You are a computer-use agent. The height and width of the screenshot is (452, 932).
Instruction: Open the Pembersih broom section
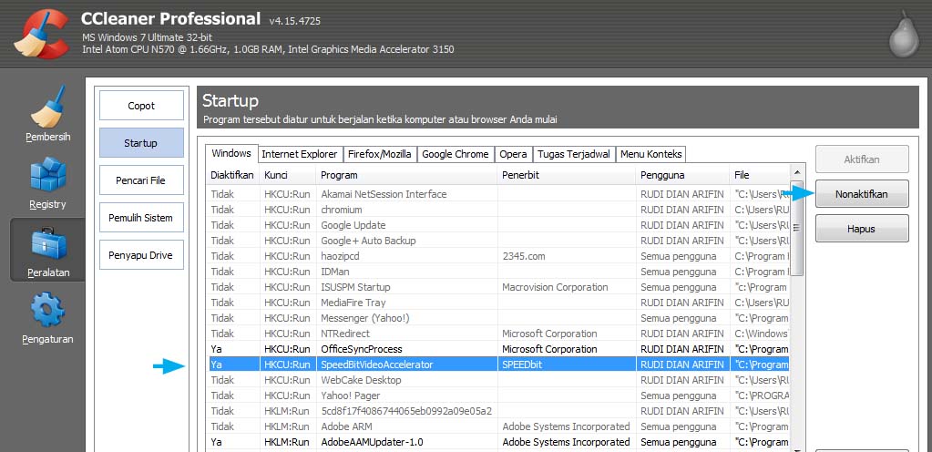47,115
